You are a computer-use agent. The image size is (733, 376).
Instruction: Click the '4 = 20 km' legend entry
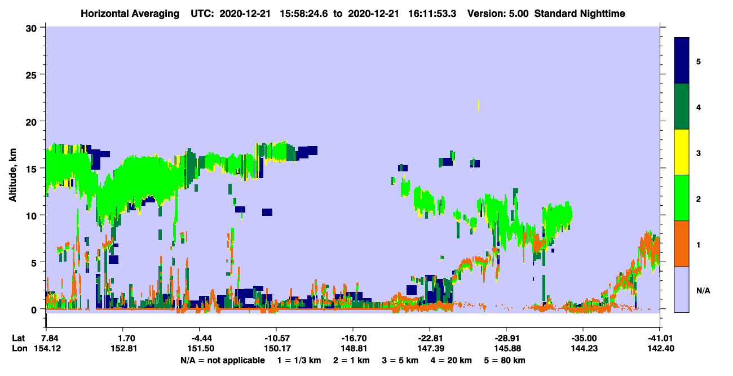pyautogui.click(x=451, y=360)
